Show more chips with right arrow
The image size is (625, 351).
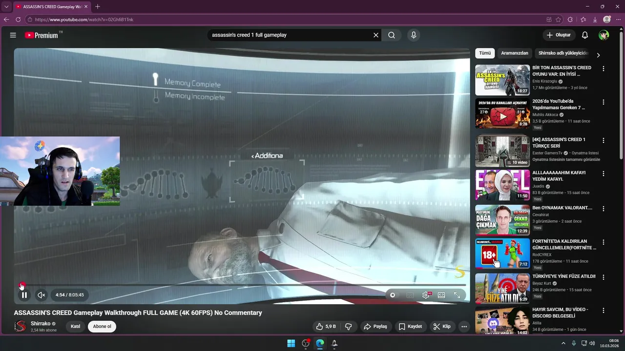click(598, 55)
